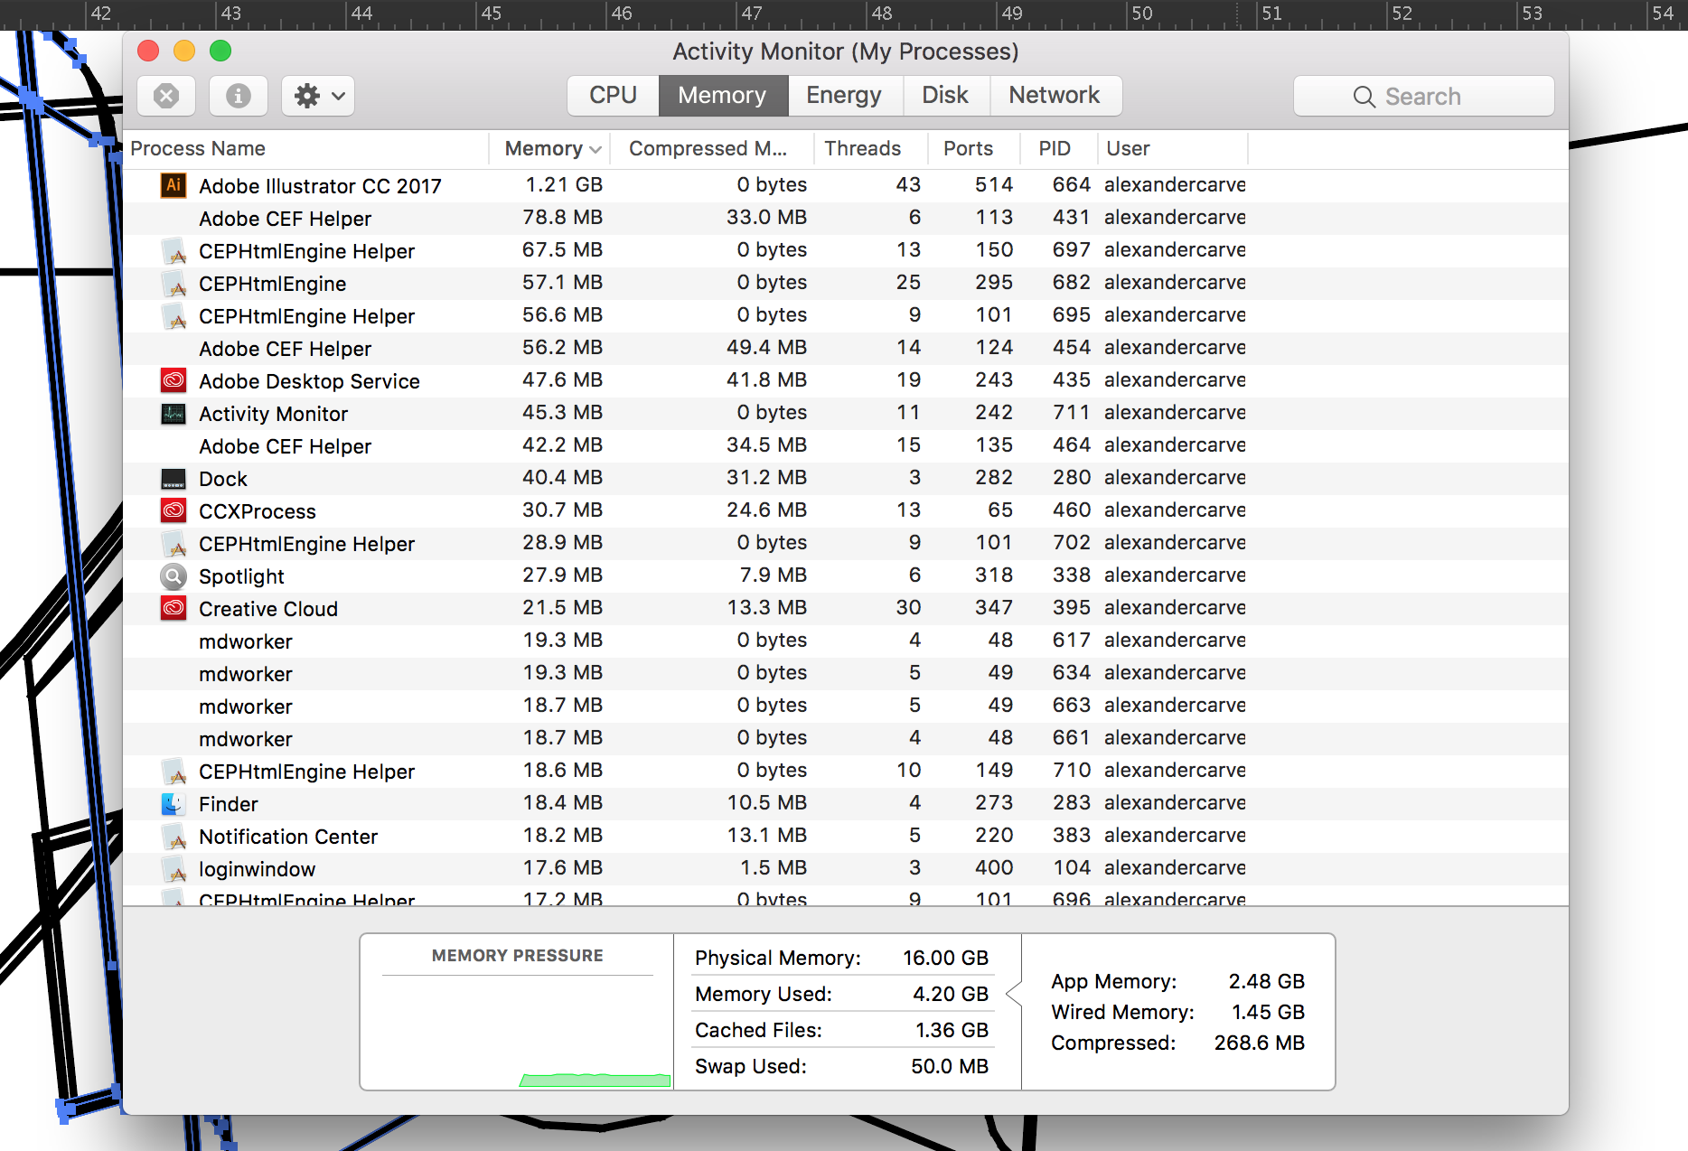Click icon of CEPHtmlEngine Helper 56.6 MB row
The image size is (1688, 1151).
pos(173,315)
